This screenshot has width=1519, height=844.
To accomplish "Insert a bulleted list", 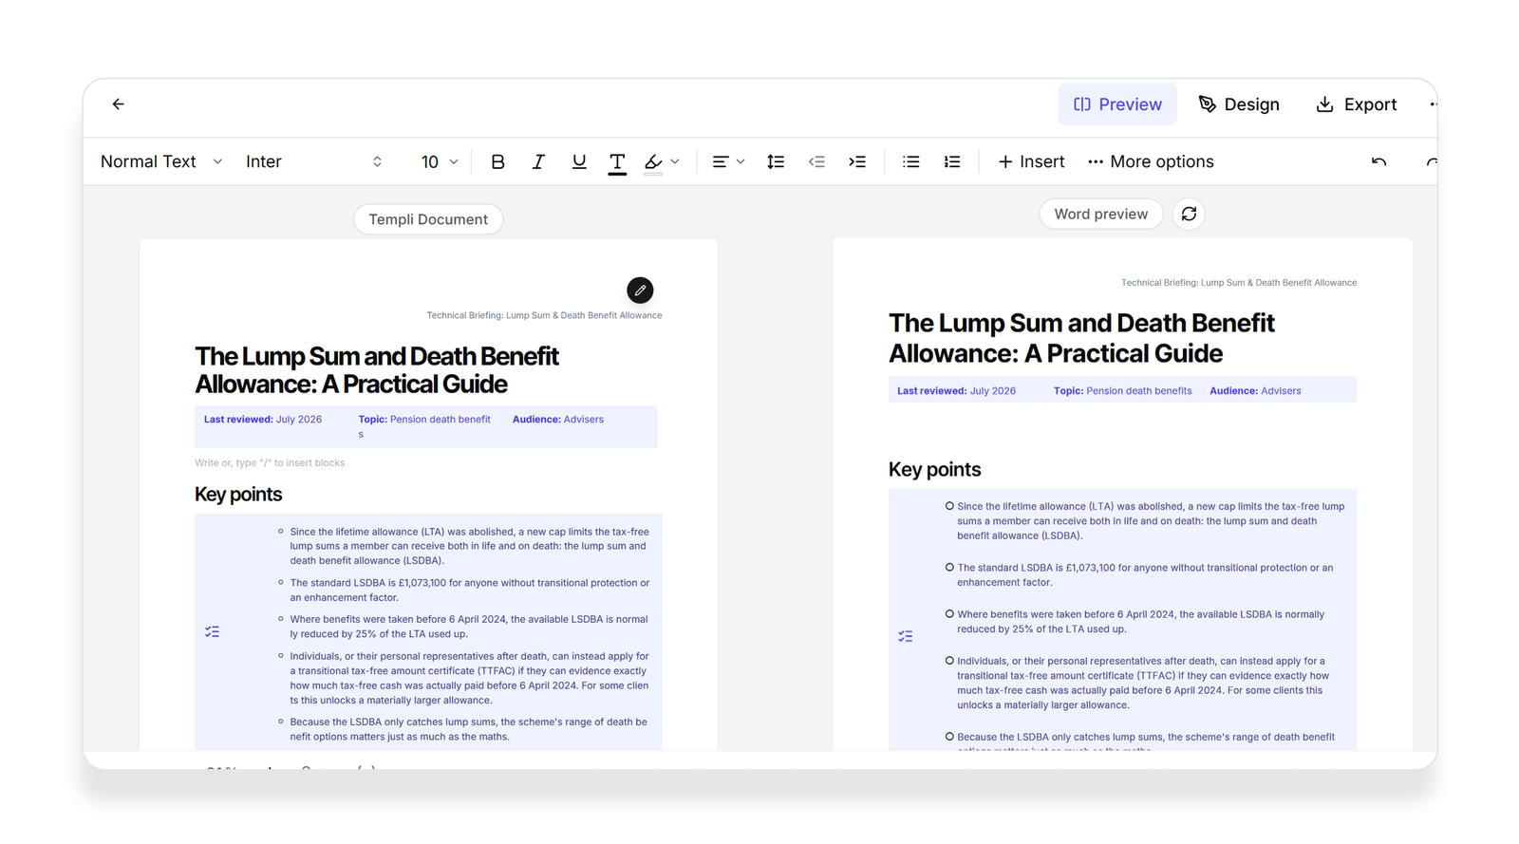I will tap(911, 161).
